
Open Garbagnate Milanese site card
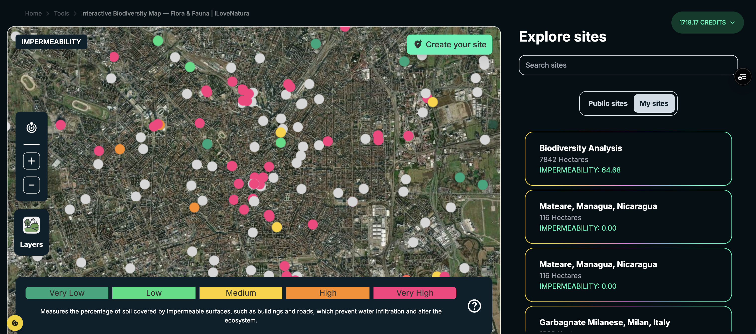(x=628, y=319)
